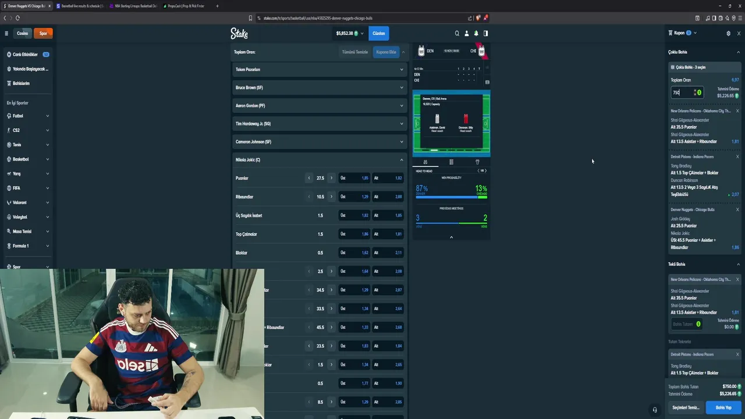The image size is (745, 419).
Task: Open the widget scoreboard table icon
Action: pos(487,82)
